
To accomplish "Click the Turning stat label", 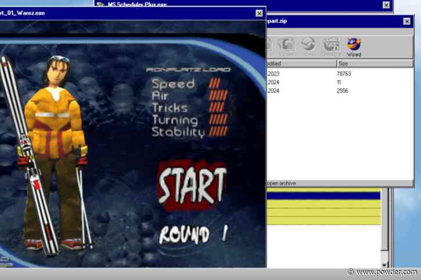I will tap(175, 120).
